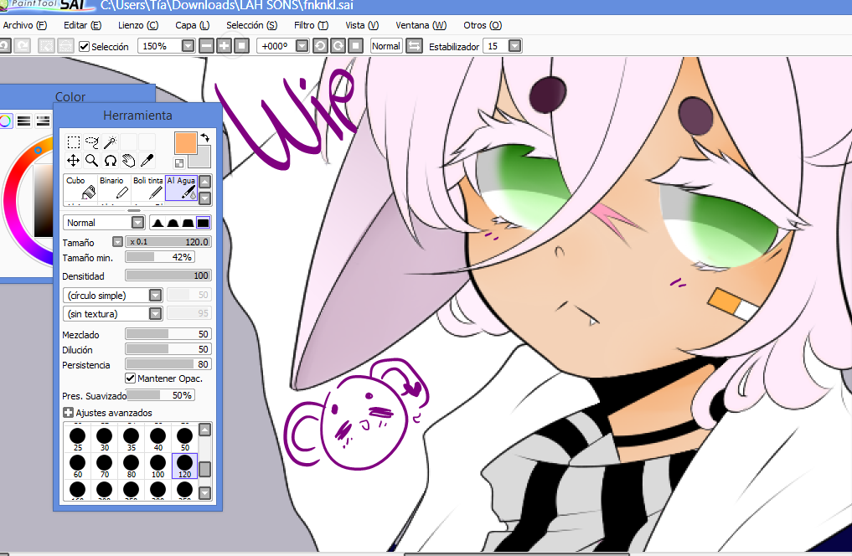
Task: Toggle the Selección checkbox
Action: click(84, 47)
